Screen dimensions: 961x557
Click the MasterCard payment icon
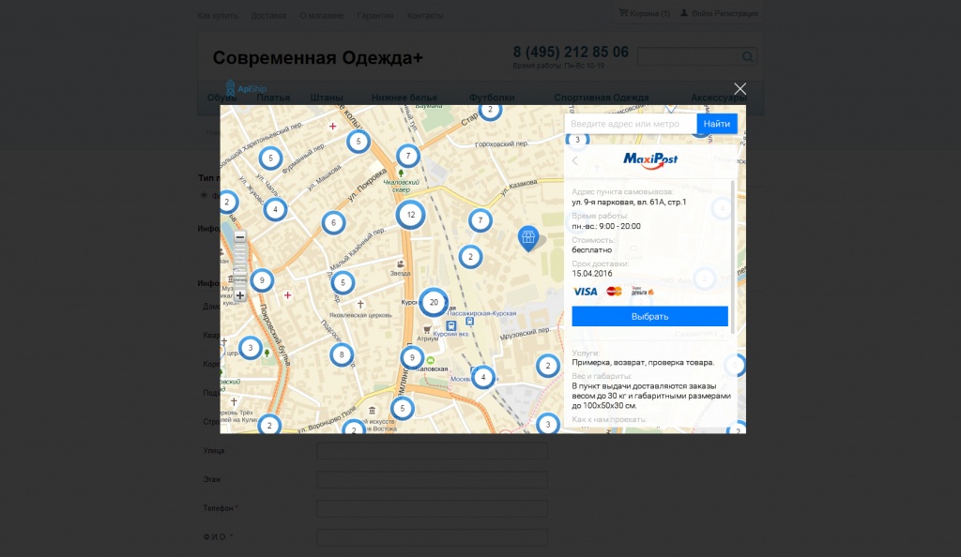614,292
